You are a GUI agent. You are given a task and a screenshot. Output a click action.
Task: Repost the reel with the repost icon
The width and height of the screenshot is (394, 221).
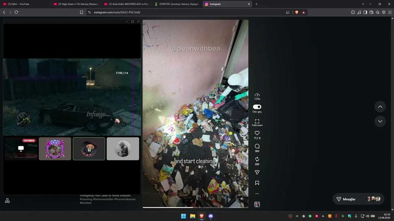[x=257, y=159]
